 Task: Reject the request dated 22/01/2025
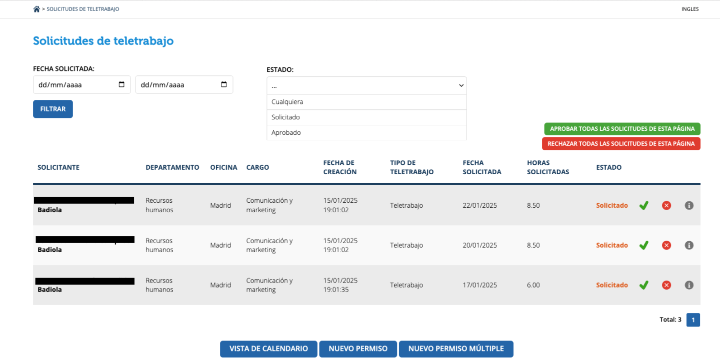click(x=666, y=205)
